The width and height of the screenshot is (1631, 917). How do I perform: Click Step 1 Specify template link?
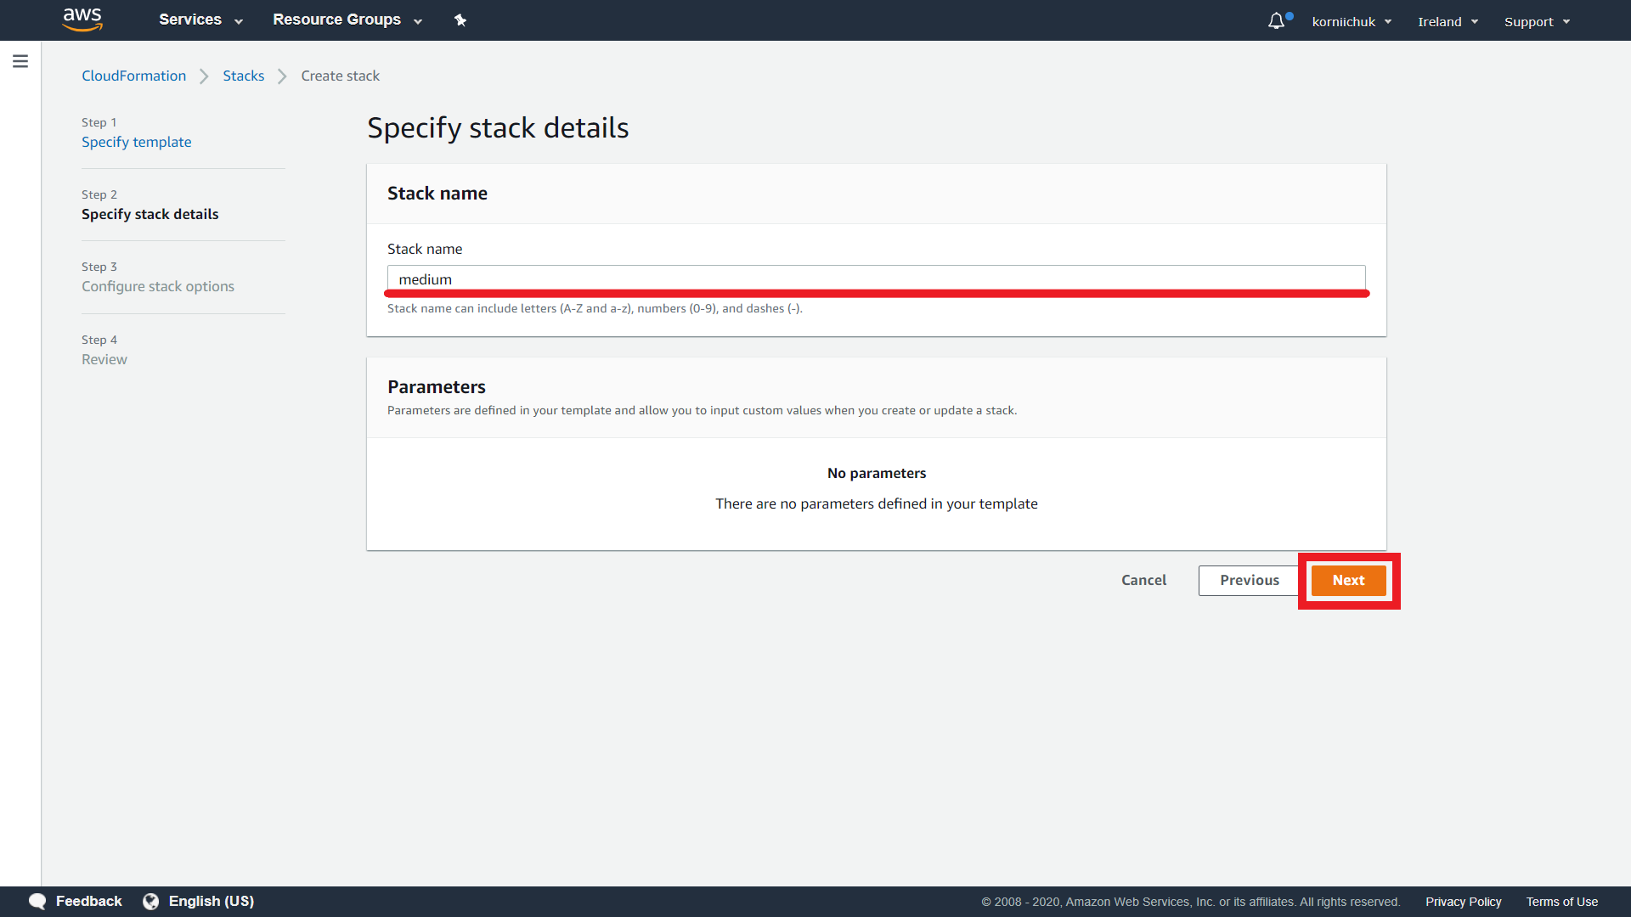136,140
